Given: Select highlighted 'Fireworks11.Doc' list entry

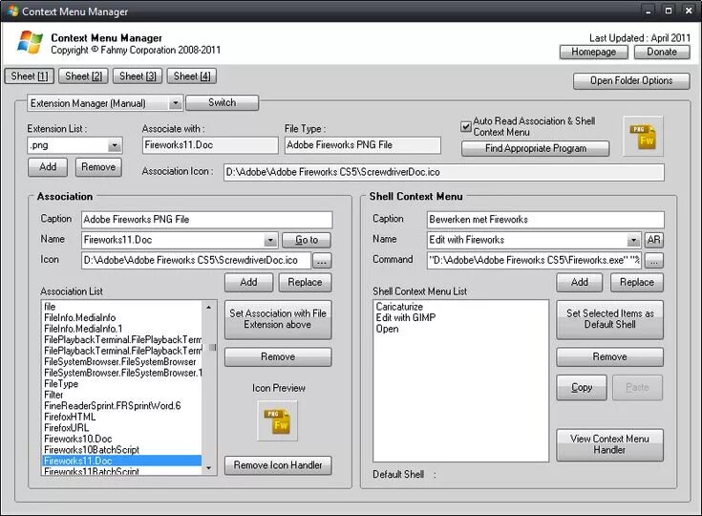Looking at the screenshot, I should click(x=122, y=461).
